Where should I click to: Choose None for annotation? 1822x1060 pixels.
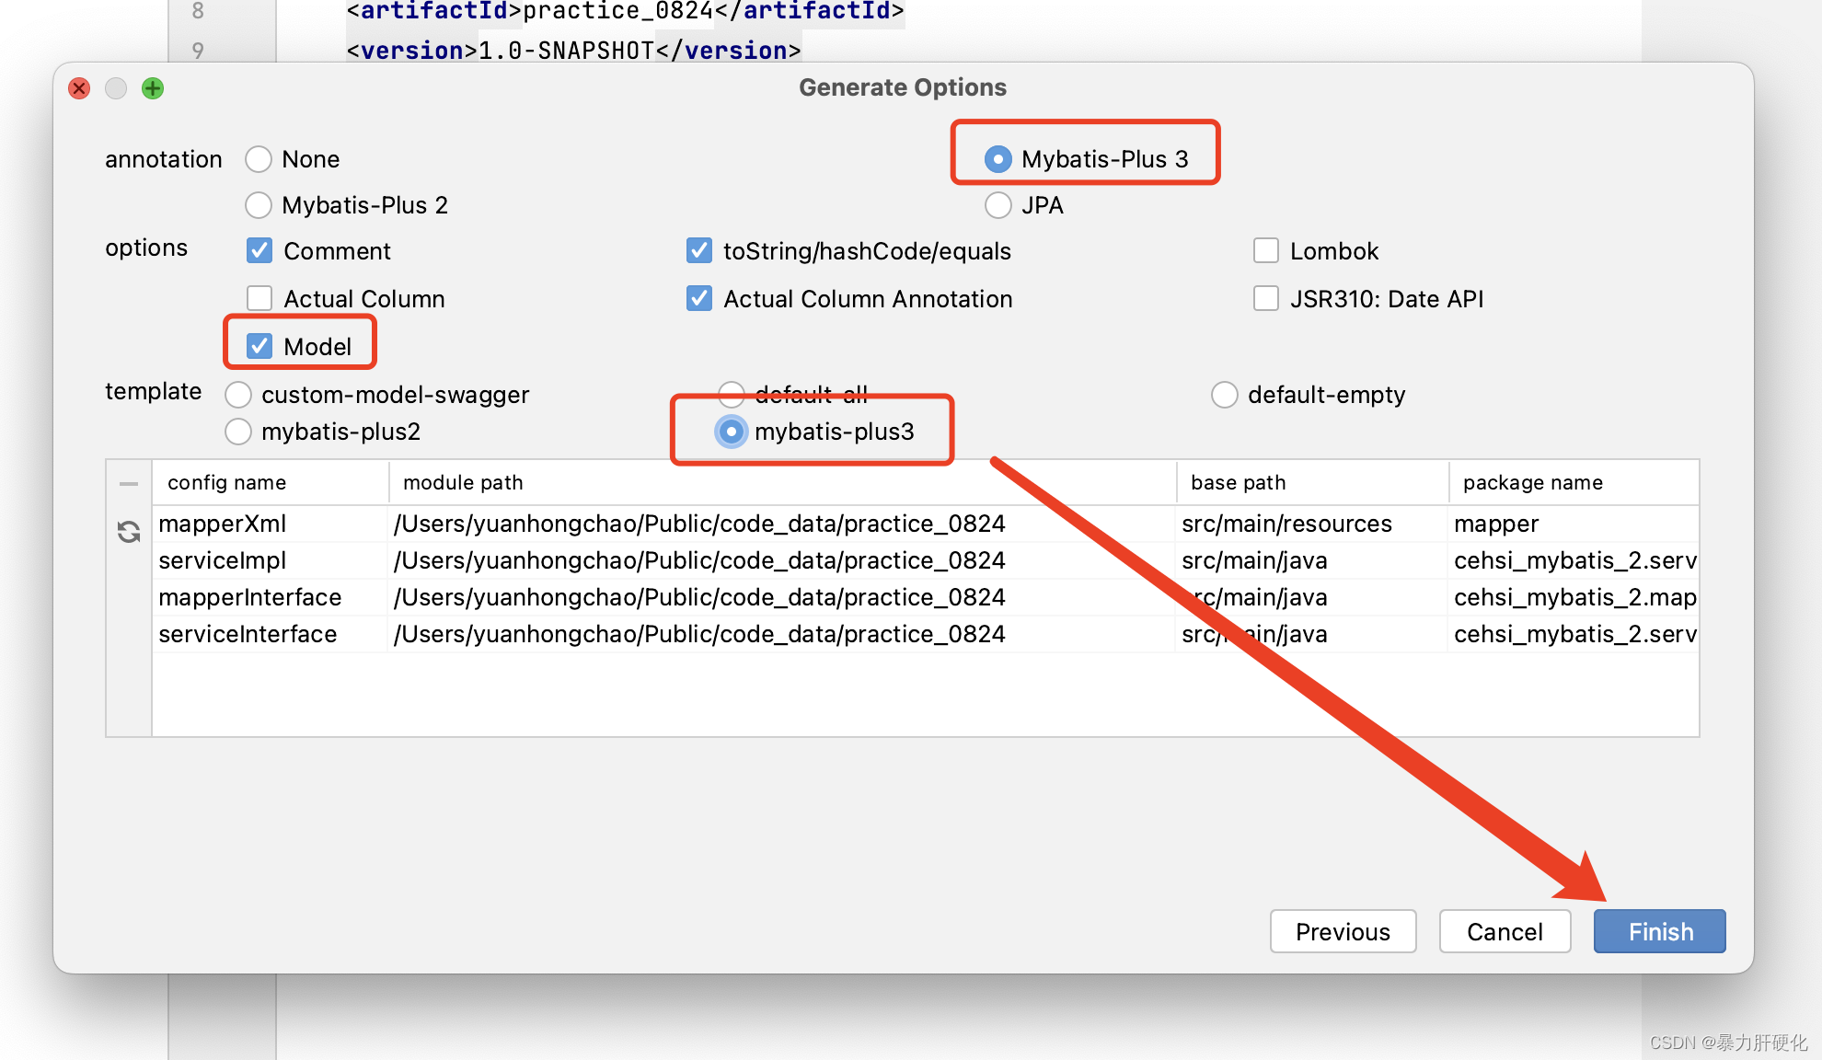pyautogui.click(x=259, y=159)
